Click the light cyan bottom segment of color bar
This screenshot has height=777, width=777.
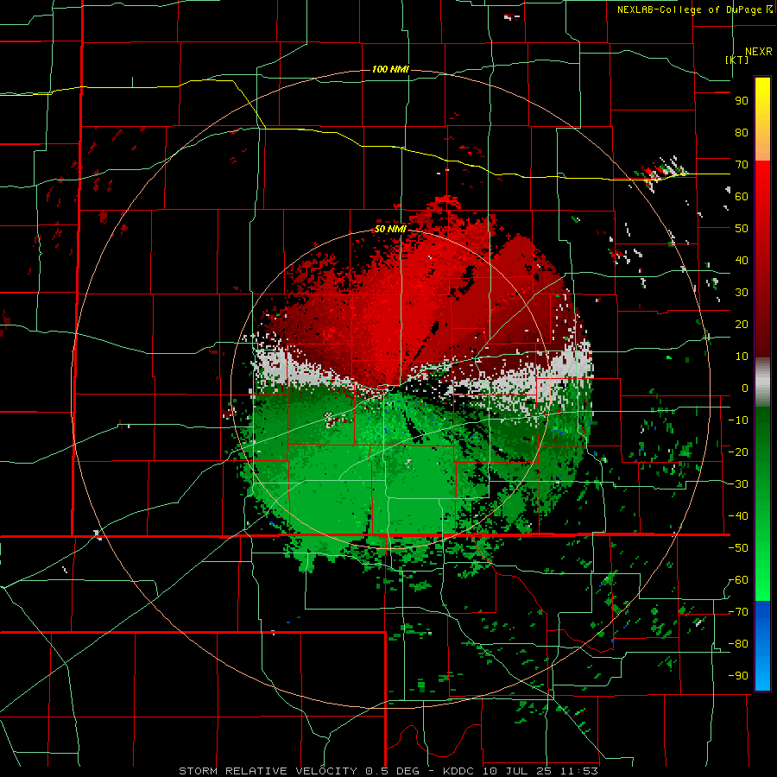tap(762, 675)
